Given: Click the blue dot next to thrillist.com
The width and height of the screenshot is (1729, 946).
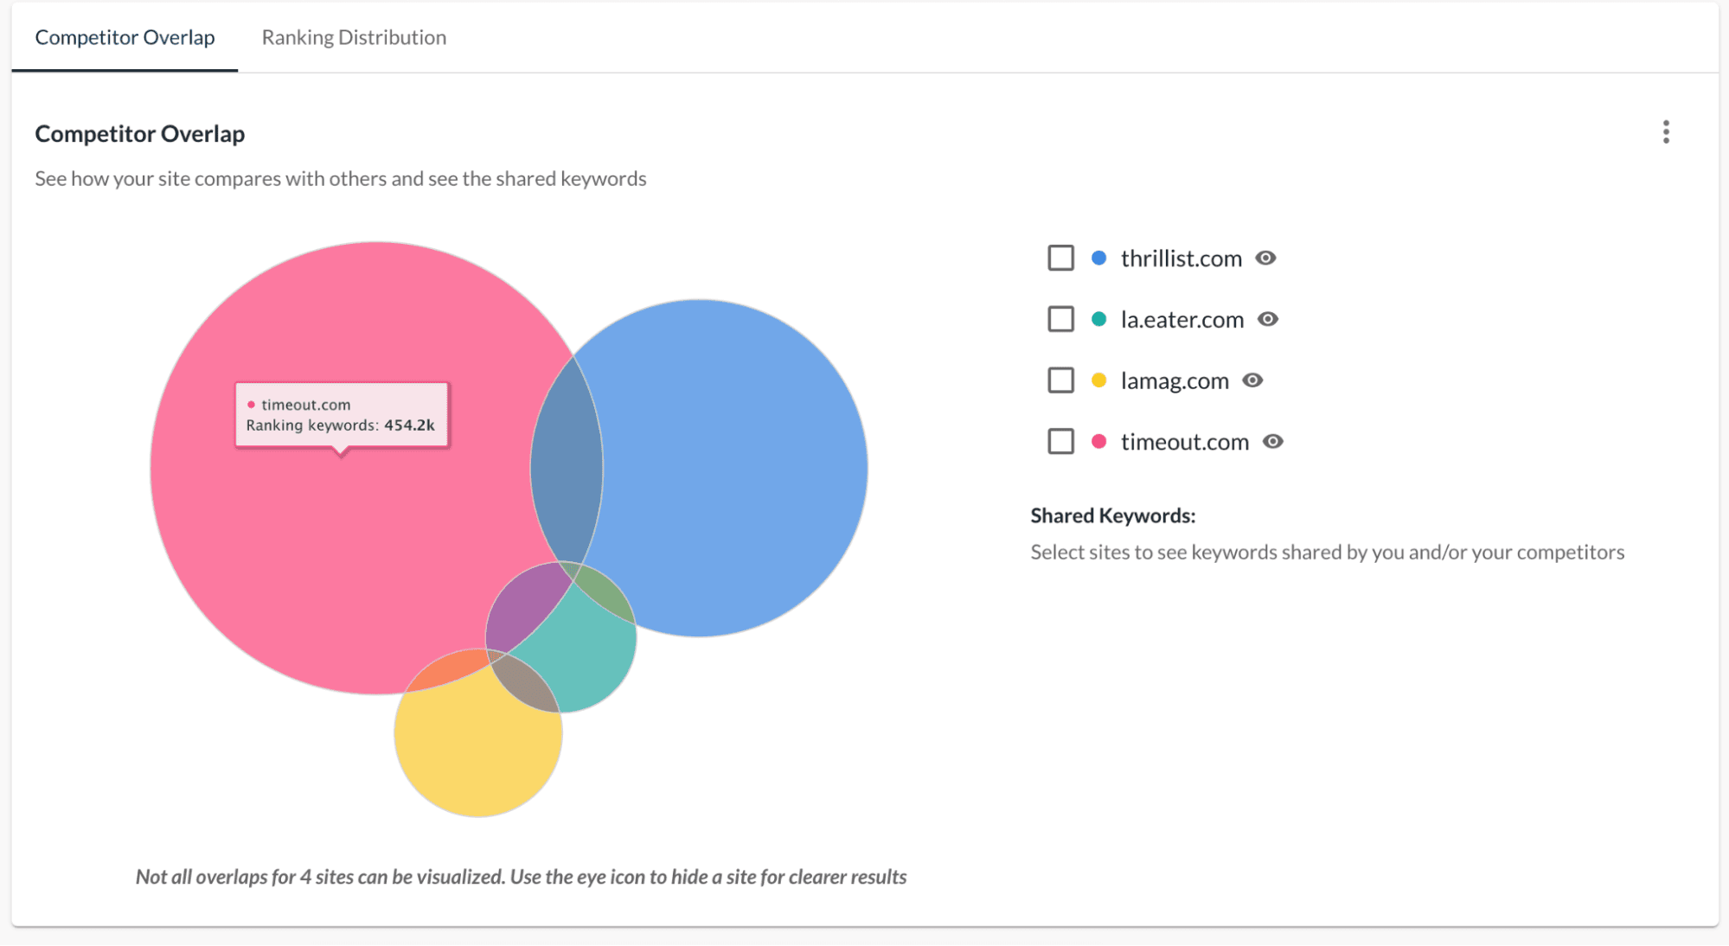Looking at the screenshot, I should (1098, 257).
